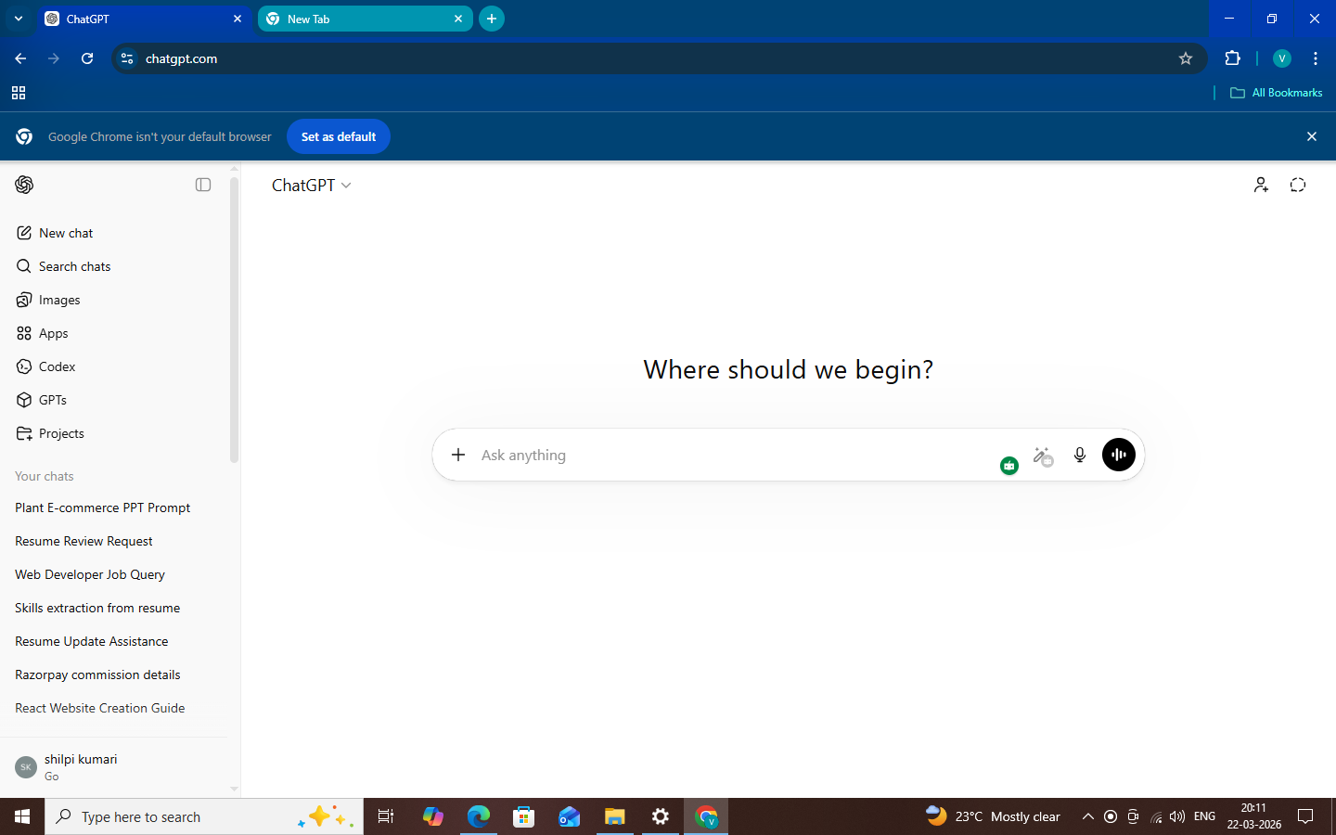
Task: Open the Chrome three-dot menu
Action: [1316, 58]
